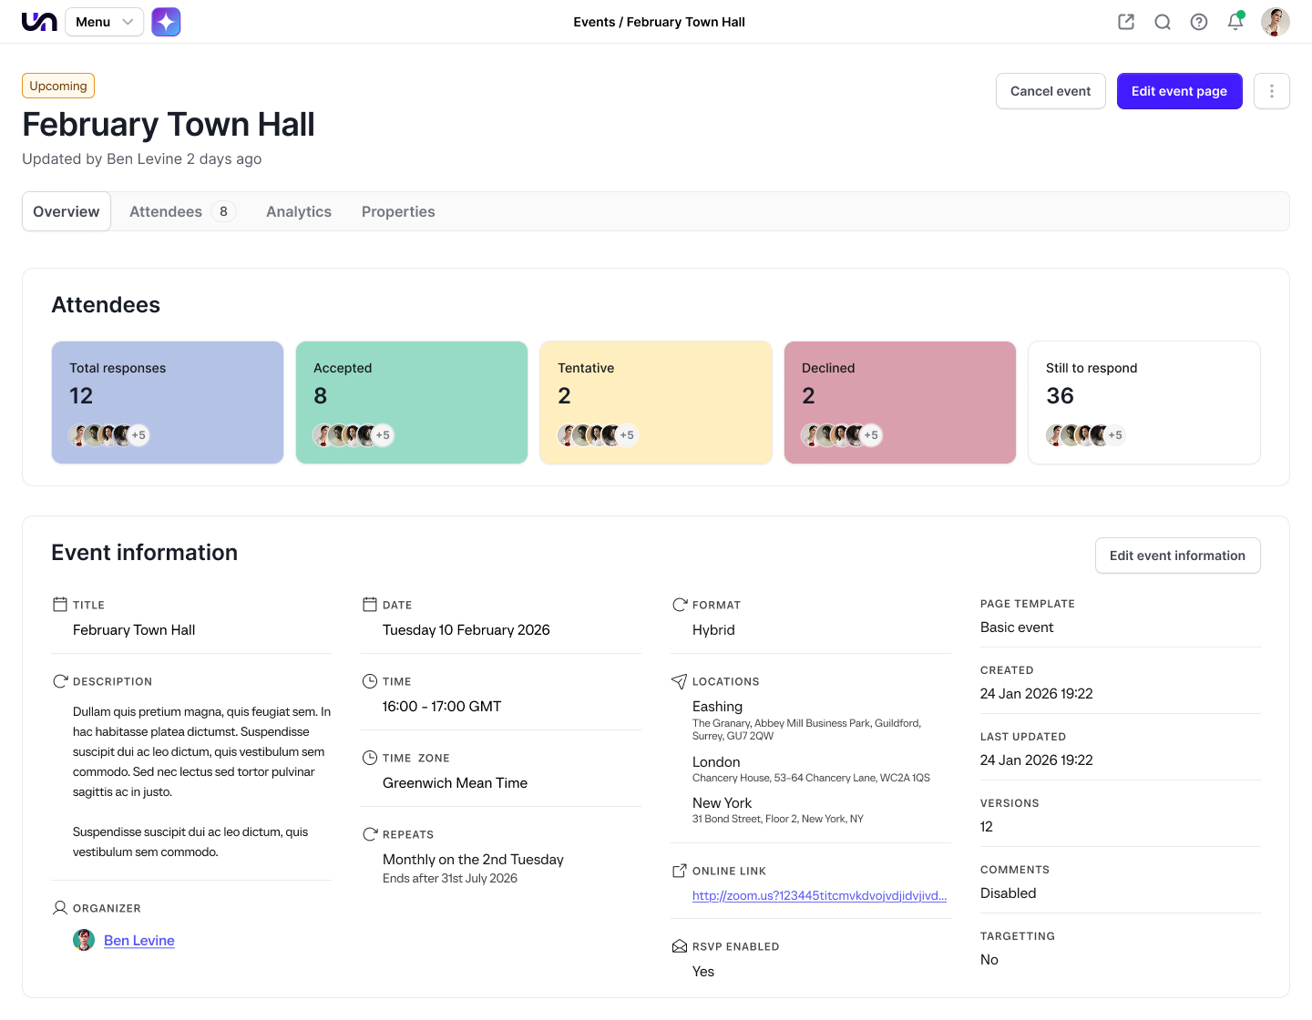Open the three-dot more options button

1271,91
